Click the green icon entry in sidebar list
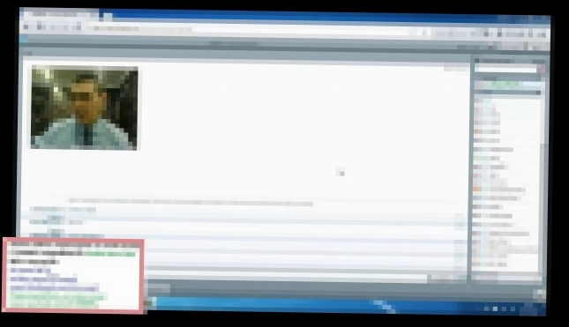569x327 pixels. [x=477, y=158]
